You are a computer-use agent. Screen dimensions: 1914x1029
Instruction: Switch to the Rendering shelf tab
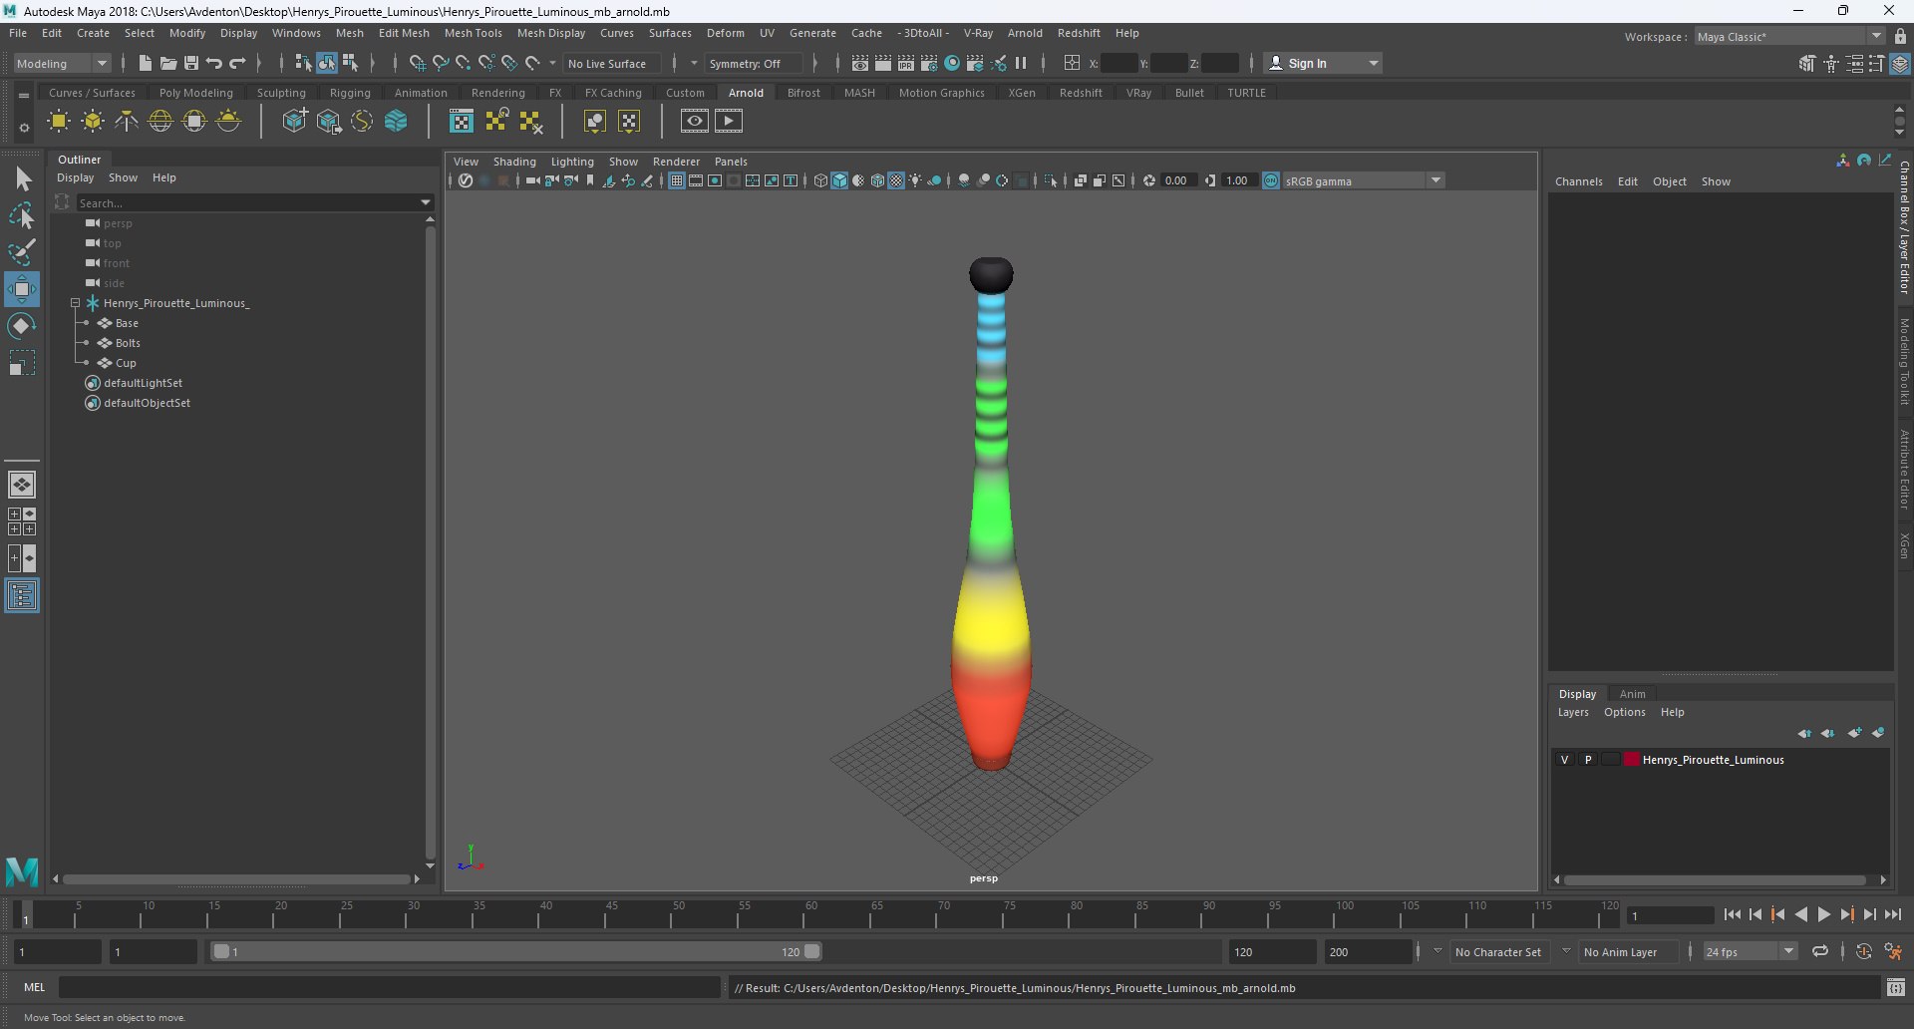[498, 93]
